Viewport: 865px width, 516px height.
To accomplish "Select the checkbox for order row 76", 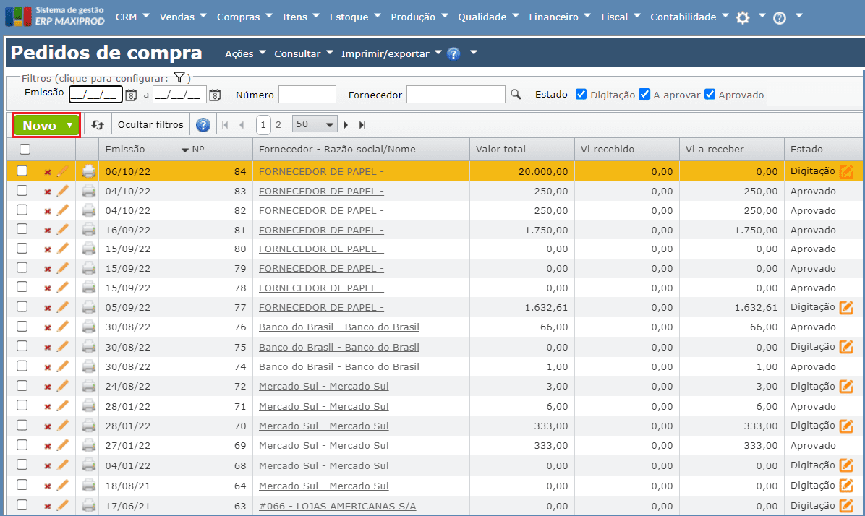I will click(x=22, y=327).
